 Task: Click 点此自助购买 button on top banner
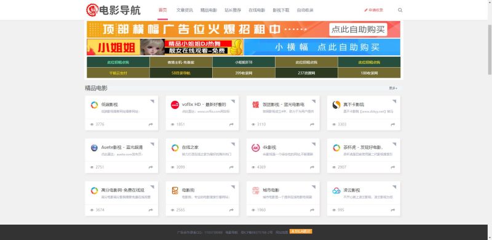point(358,30)
